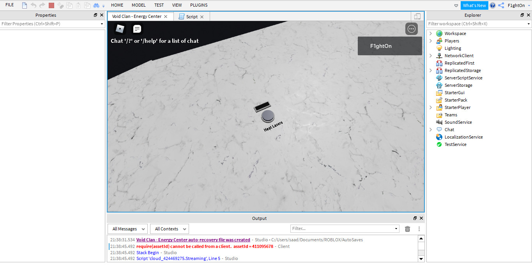The width and height of the screenshot is (532, 274).
Task: Select LocalizationService in the Explorer
Action: (x=463, y=137)
